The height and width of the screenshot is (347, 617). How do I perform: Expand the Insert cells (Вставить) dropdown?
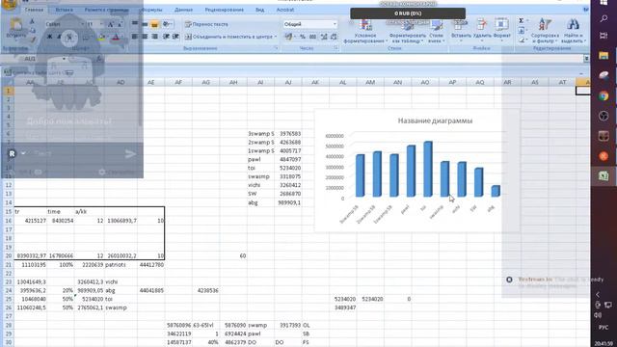(x=461, y=40)
